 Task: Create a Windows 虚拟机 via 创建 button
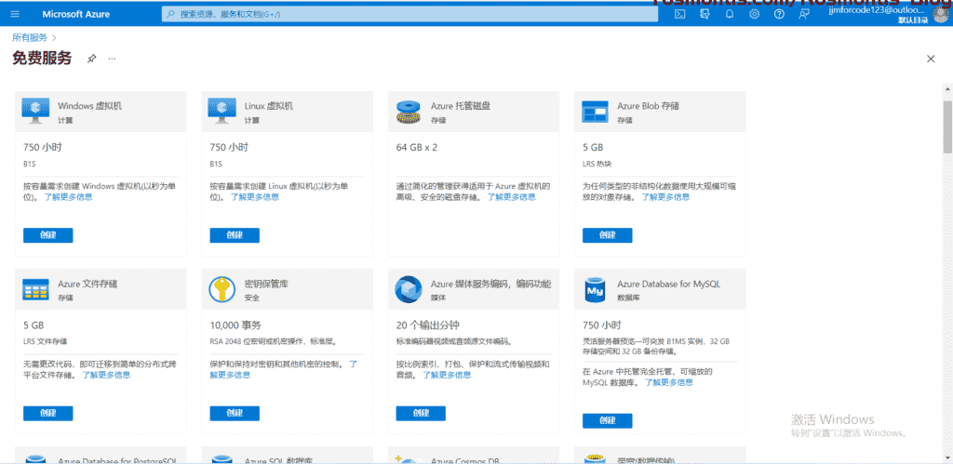[x=48, y=235]
